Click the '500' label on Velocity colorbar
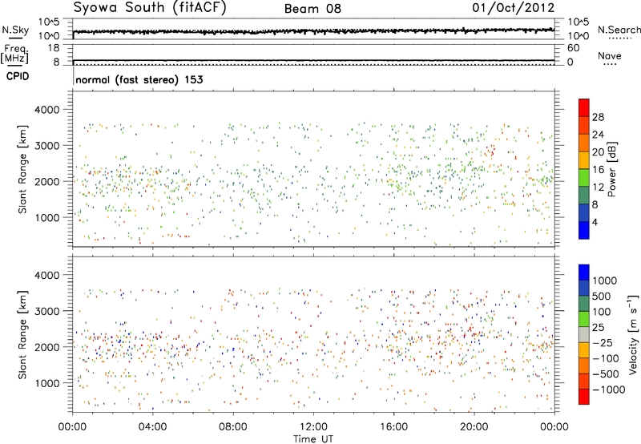This screenshot has height=444, width=641. pos(602,296)
